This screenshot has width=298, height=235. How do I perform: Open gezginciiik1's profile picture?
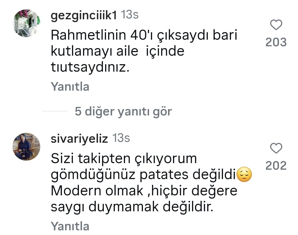26,23
